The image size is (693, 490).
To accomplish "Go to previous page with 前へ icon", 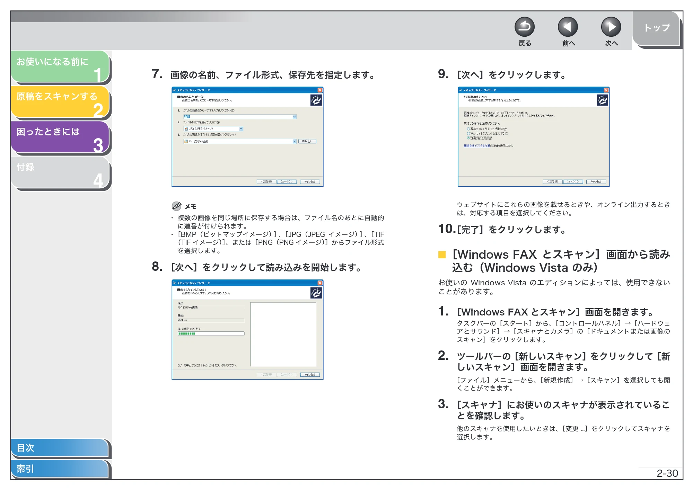I will pos(568,27).
